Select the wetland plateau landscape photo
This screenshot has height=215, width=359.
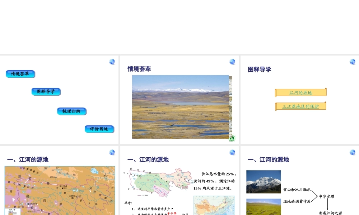(181, 107)
